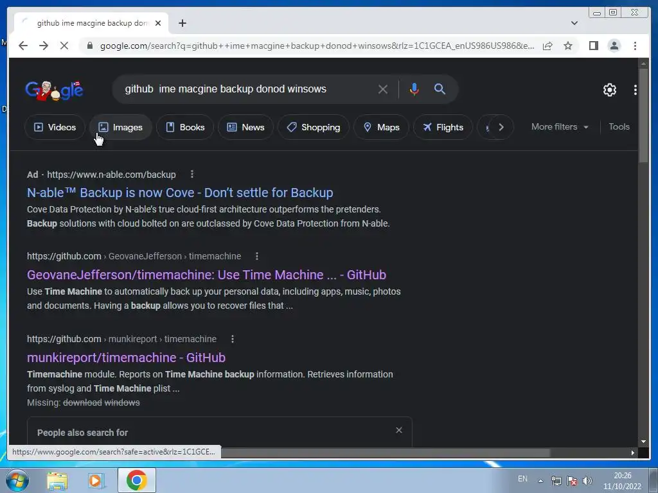Select Chrome taskbar button
Screen dimensions: 658x493
pyautogui.click(x=137, y=480)
